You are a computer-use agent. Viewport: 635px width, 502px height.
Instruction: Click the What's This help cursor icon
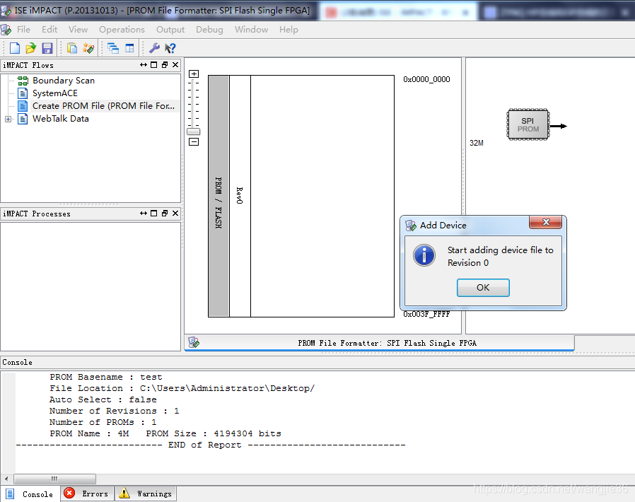coord(170,48)
